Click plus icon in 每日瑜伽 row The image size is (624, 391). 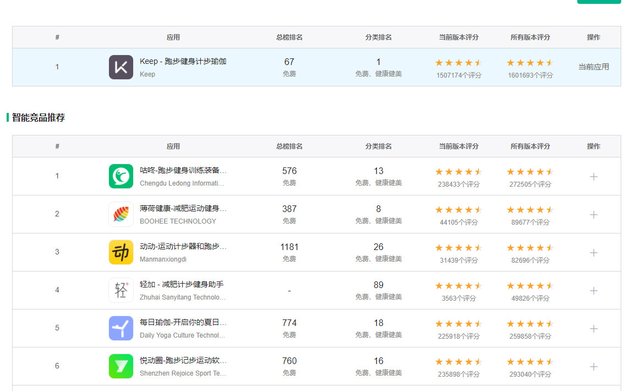pyautogui.click(x=594, y=329)
